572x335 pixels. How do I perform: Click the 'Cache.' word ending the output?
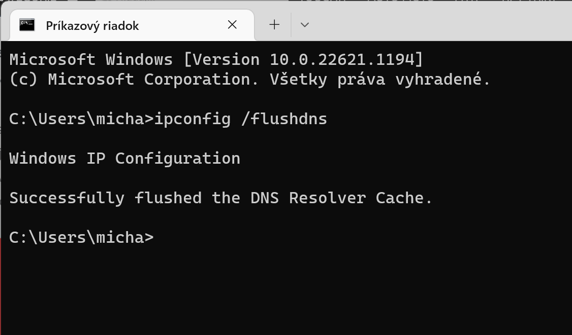pyautogui.click(x=404, y=198)
